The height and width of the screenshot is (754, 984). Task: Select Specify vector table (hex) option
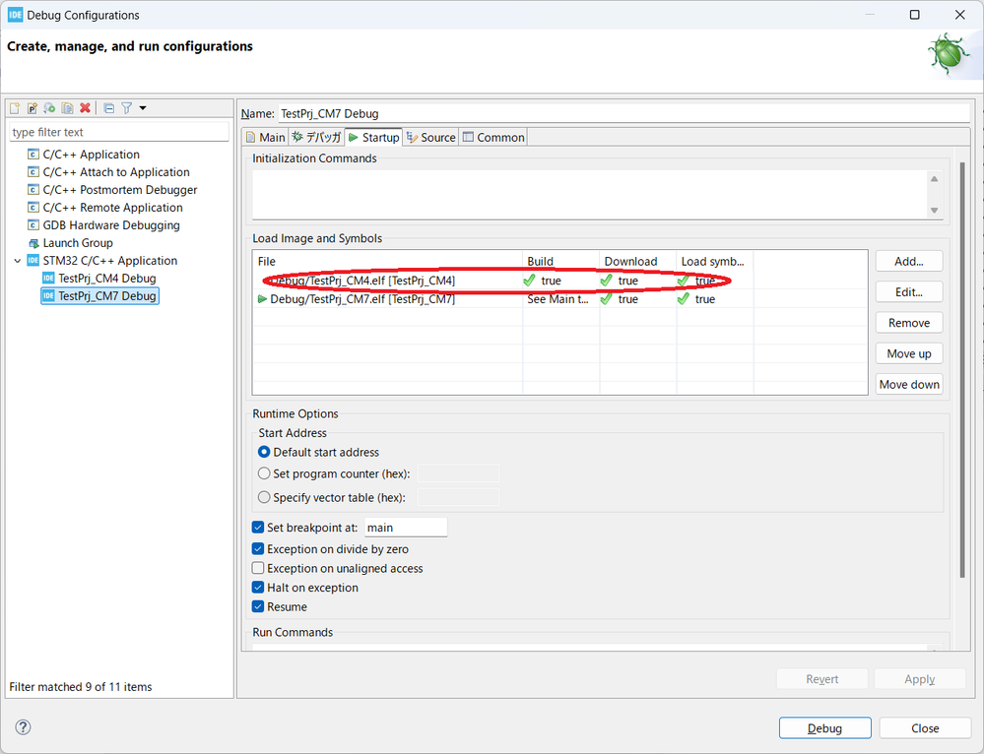pyautogui.click(x=264, y=497)
